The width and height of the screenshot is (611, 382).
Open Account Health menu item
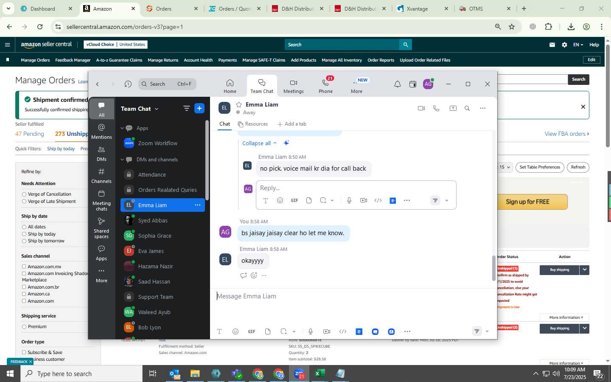(x=198, y=60)
